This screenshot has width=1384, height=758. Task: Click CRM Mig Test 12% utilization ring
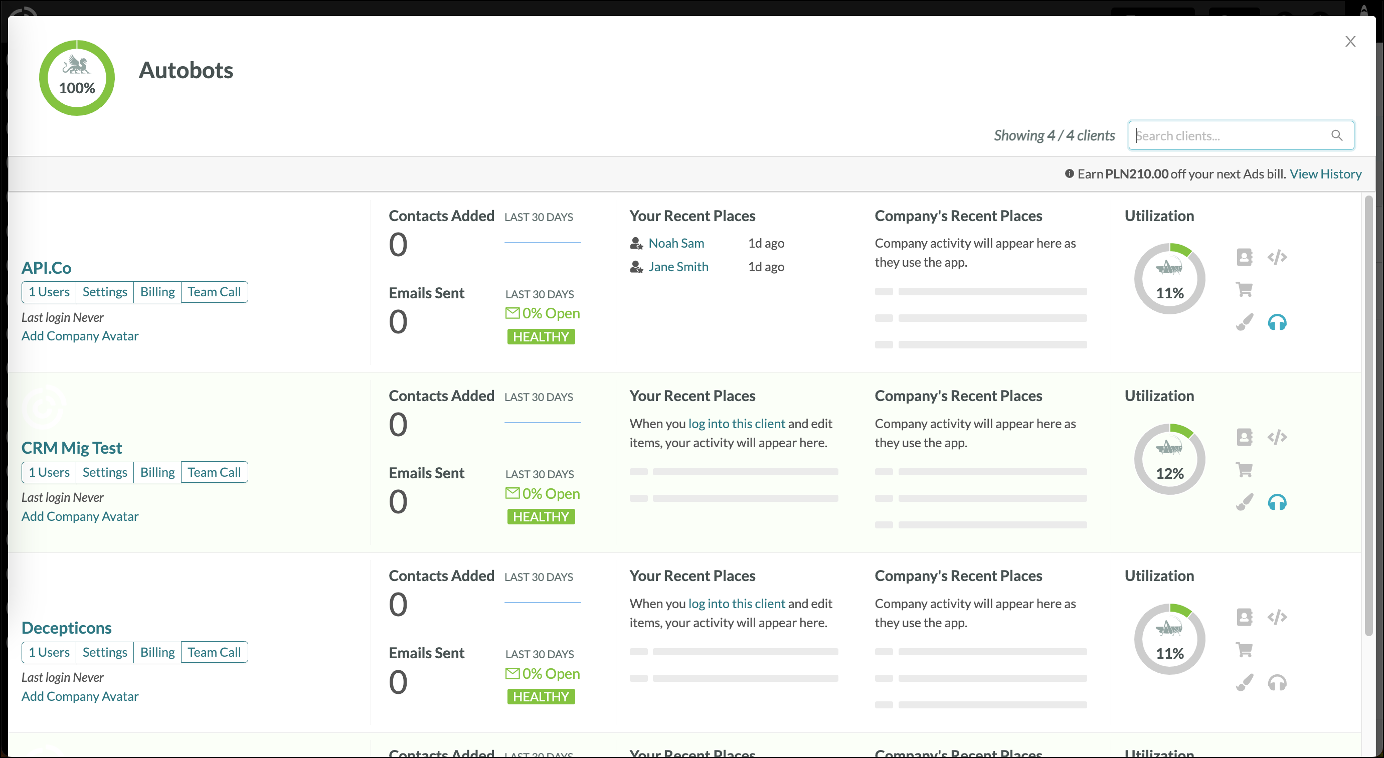1169,459
